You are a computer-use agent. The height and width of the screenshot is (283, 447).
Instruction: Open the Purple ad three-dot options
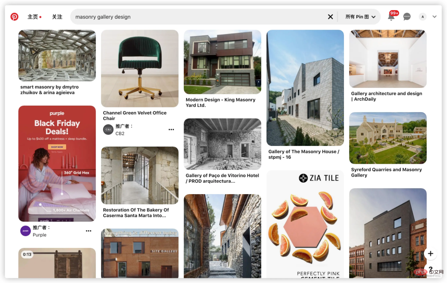(89, 231)
